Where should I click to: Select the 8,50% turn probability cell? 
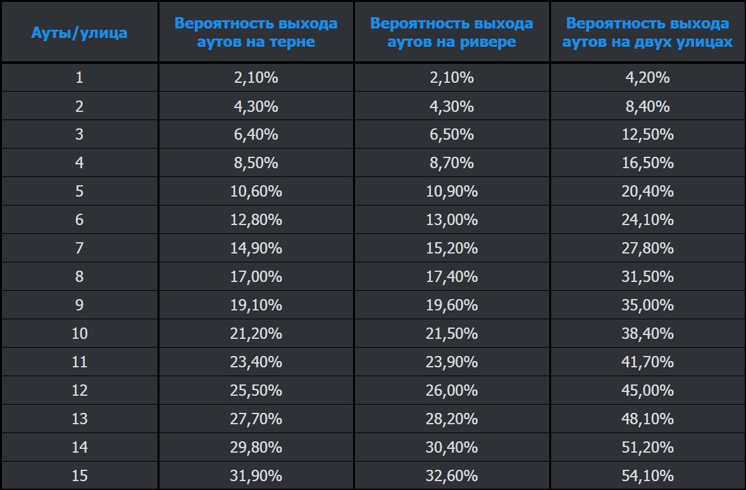(256, 162)
